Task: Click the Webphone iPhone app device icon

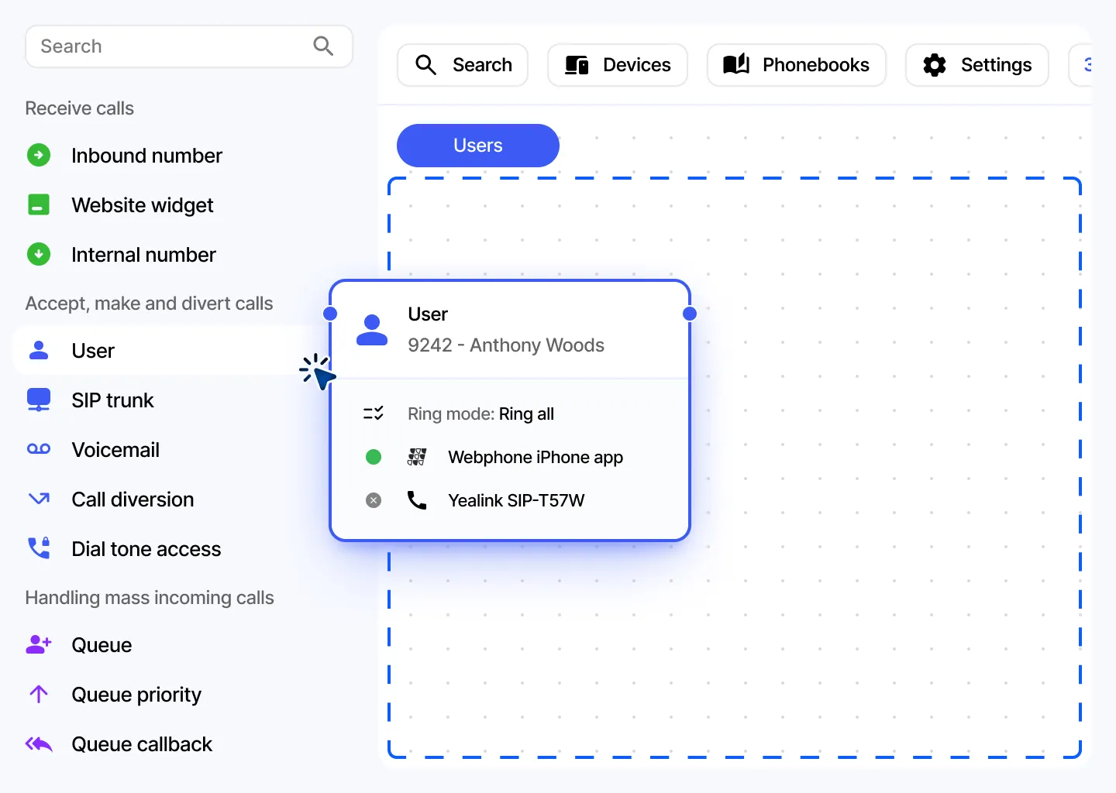Action: point(417,457)
